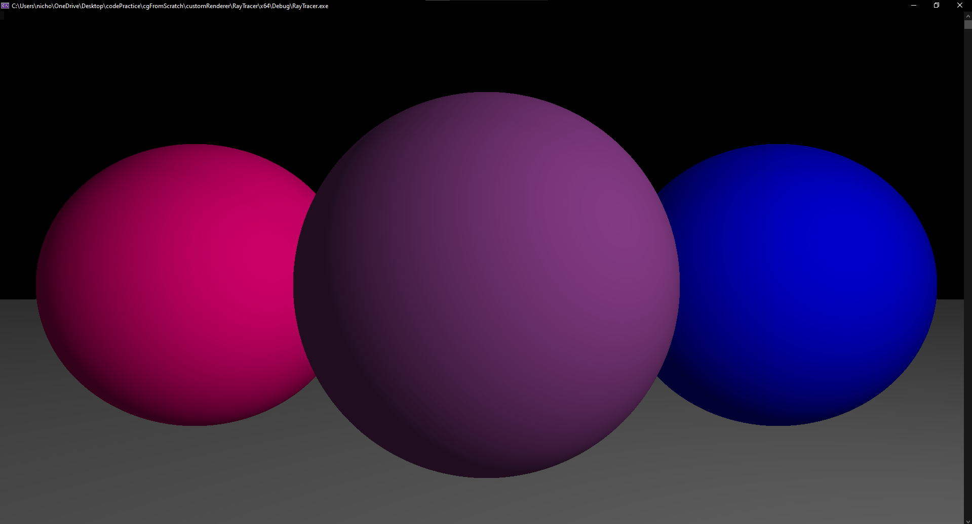972x524 pixels.
Task: Click the overlapping-squares restore icon
Action: [x=936, y=6]
